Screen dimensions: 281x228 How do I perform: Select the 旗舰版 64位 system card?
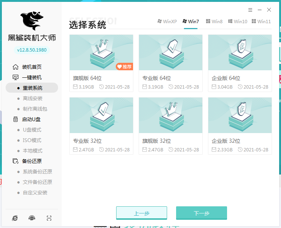pyautogui.click(x=101, y=53)
